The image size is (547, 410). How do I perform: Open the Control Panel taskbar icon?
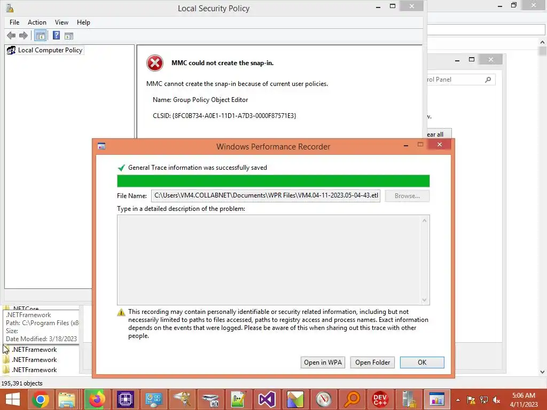point(153,399)
